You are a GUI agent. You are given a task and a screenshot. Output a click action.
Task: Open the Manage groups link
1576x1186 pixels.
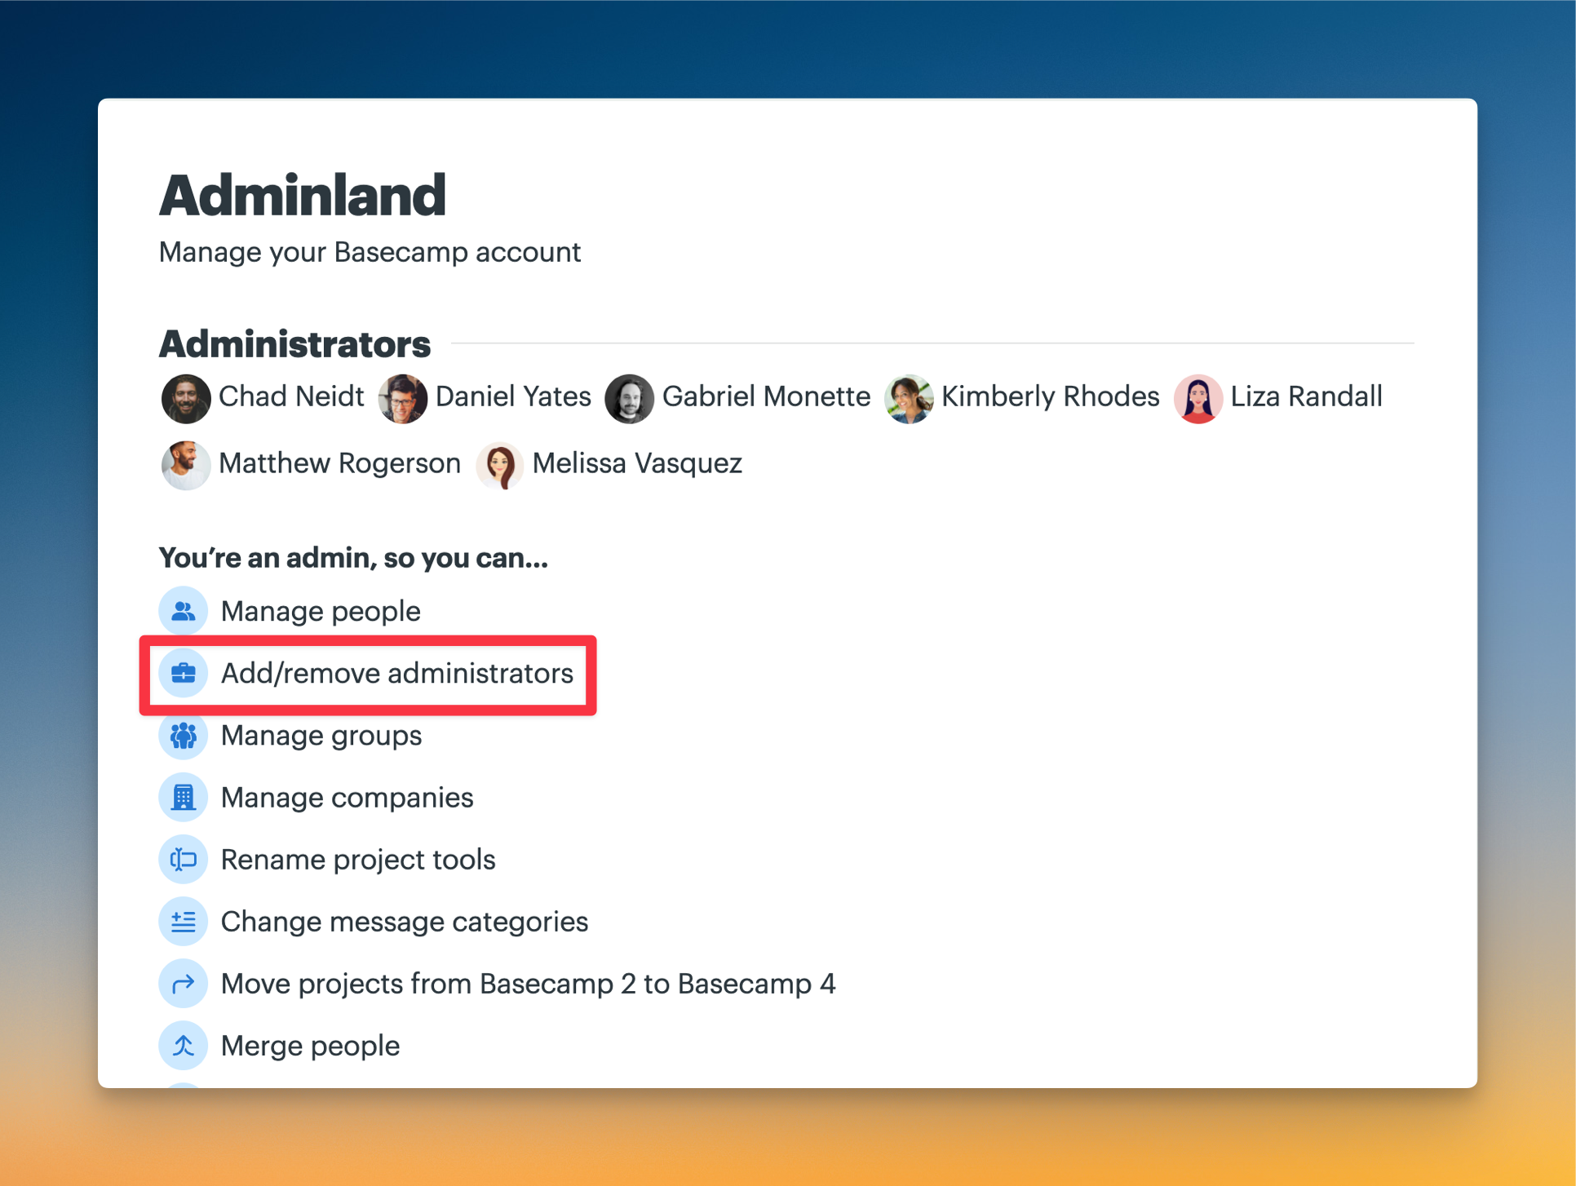click(321, 735)
